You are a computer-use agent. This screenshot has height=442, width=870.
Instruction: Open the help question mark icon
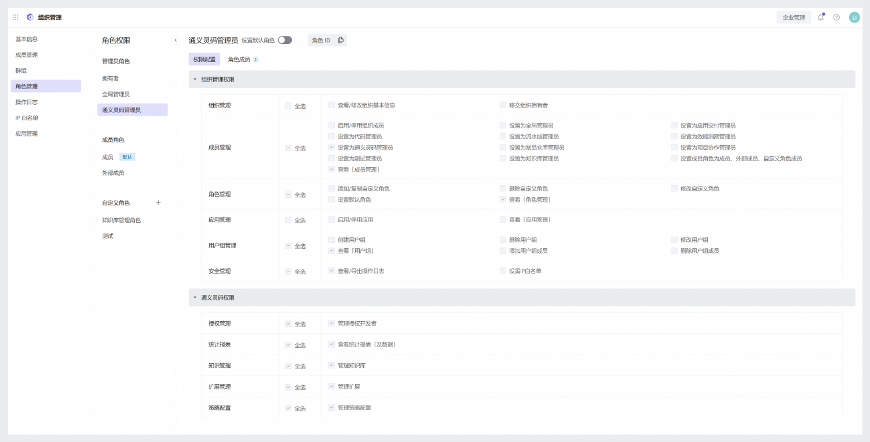coord(836,17)
